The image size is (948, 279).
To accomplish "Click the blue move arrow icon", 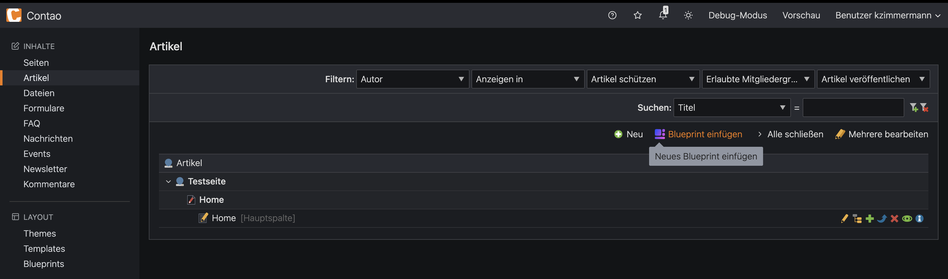I will (882, 219).
